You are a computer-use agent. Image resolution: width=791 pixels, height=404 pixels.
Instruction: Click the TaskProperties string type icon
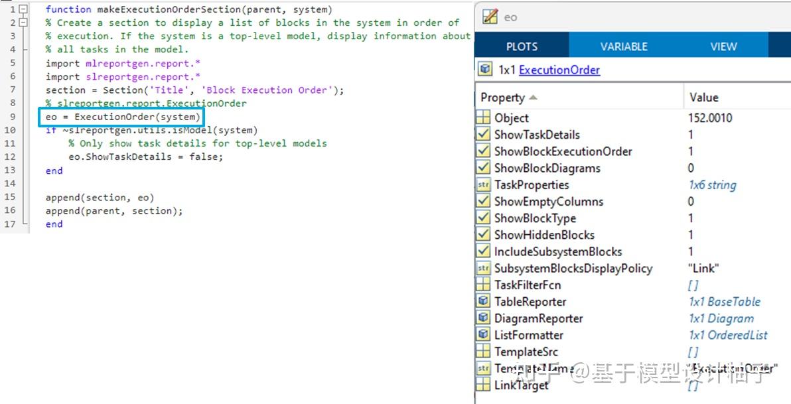(x=483, y=184)
